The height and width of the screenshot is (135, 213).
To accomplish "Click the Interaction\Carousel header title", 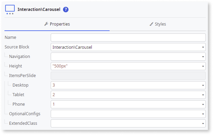I will click(39, 10).
